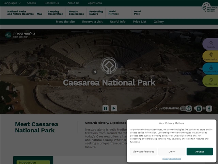218x164 pixels.
Task: Open National Parks and Nature Reserves Map
Action: coord(25,13)
